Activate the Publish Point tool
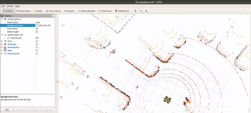Image resolution: width=251 pixels, height=113 pixels. click(122, 11)
